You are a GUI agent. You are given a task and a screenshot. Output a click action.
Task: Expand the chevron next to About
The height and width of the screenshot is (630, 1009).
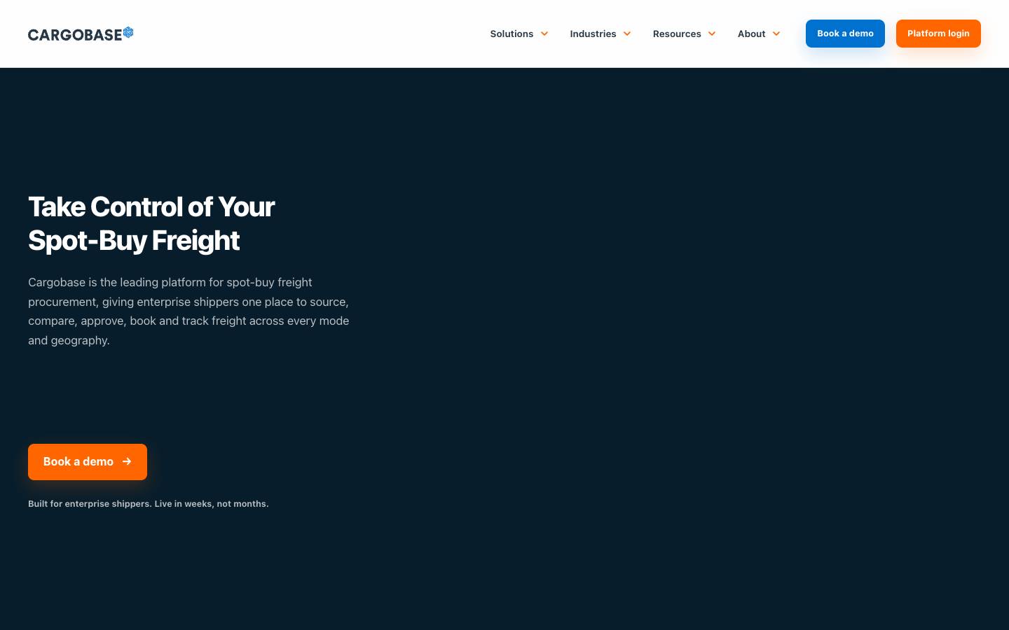tap(776, 34)
